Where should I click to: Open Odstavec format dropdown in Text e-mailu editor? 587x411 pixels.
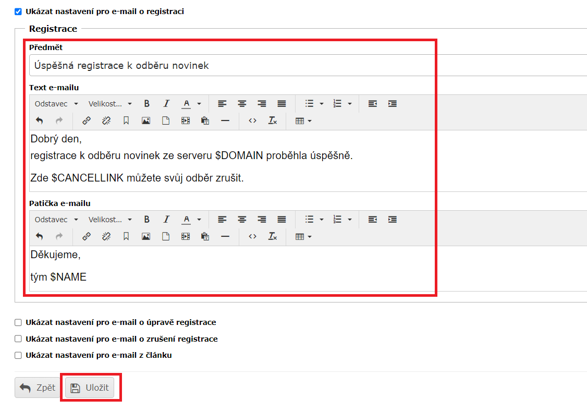(56, 104)
